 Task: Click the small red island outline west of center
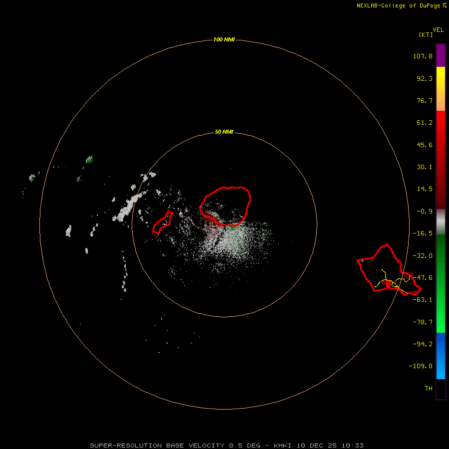click(163, 224)
